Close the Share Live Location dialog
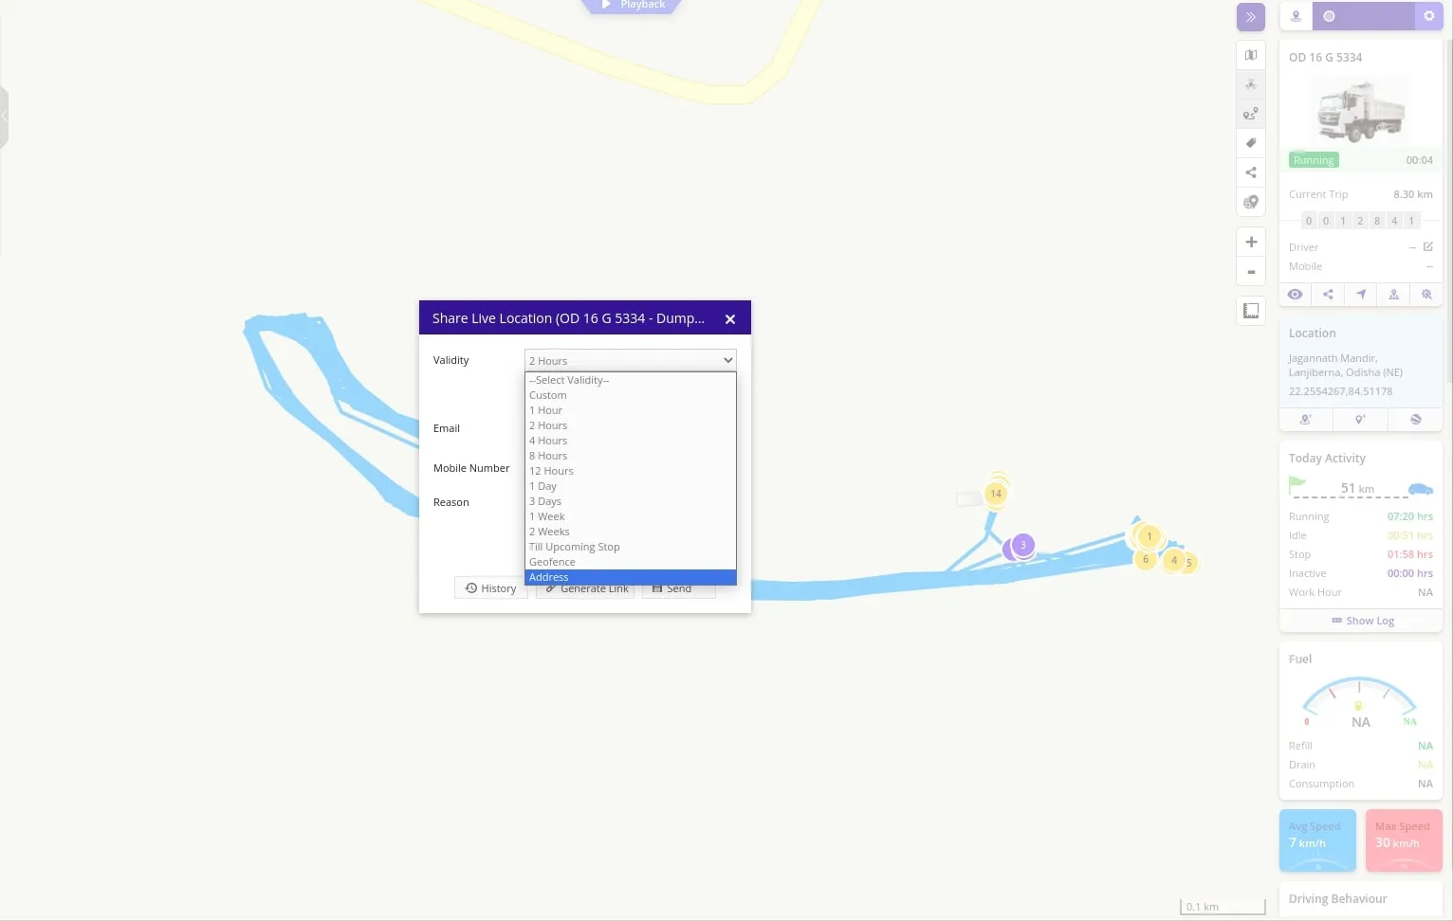The image size is (1453, 921). (x=730, y=319)
